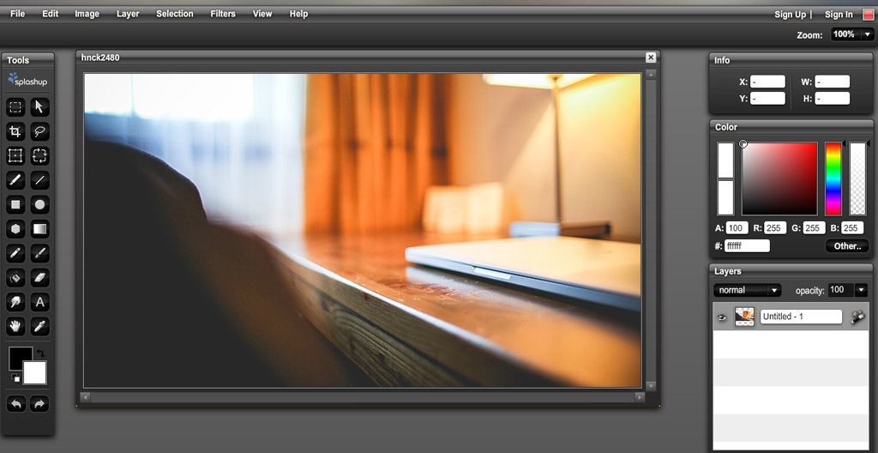The width and height of the screenshot is (878, 453).
Task: Click the upper white swatch in Color panel
Action: pos(725,160)
